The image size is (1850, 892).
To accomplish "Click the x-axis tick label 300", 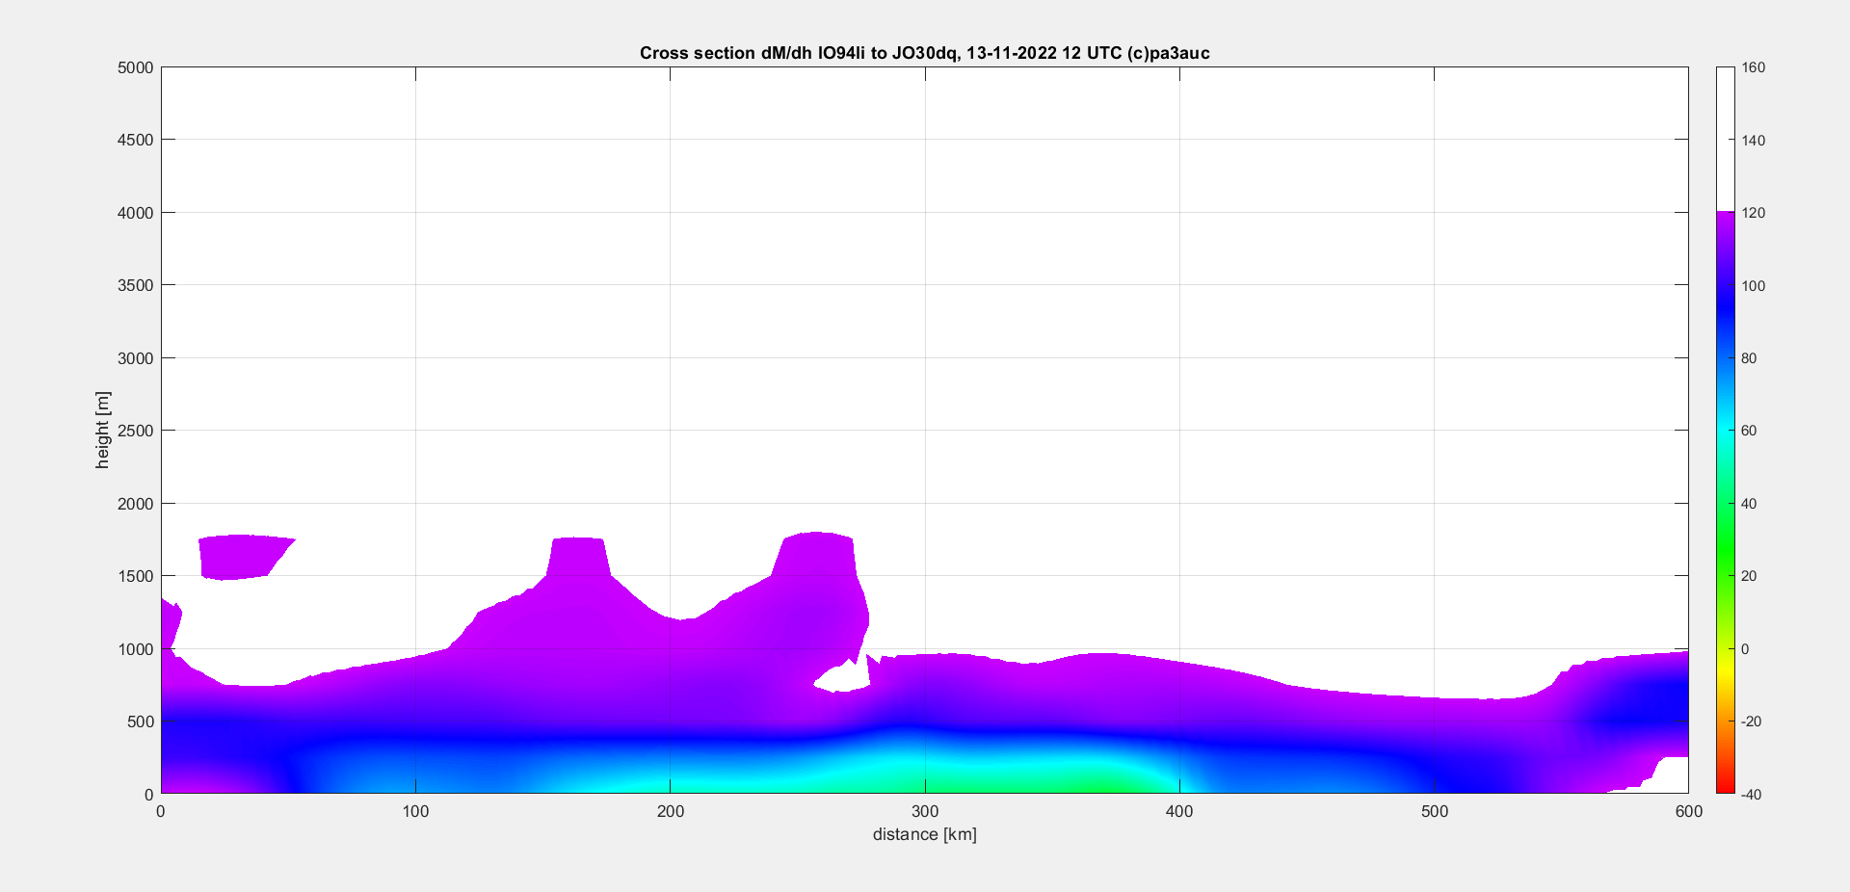I will pos(924,811).
